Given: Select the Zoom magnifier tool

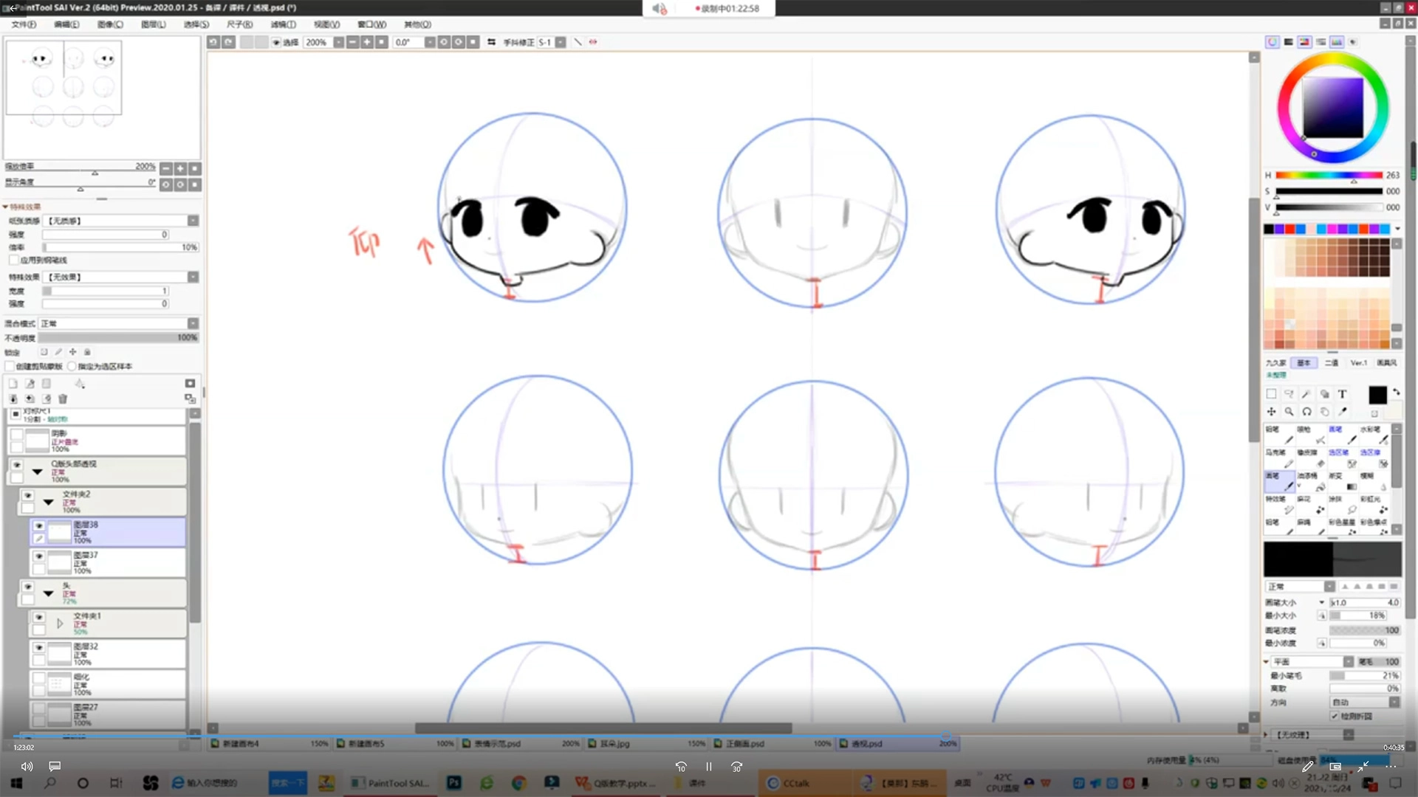Looking at the screenshot, I should coord(1289,412).
